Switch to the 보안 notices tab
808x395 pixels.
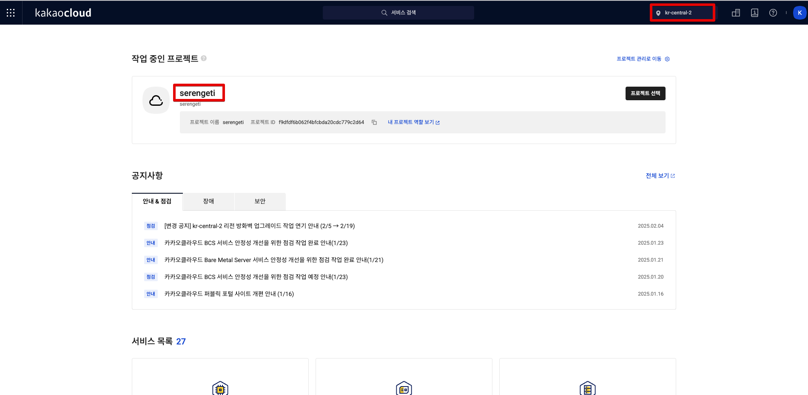(x=260, y=201)
